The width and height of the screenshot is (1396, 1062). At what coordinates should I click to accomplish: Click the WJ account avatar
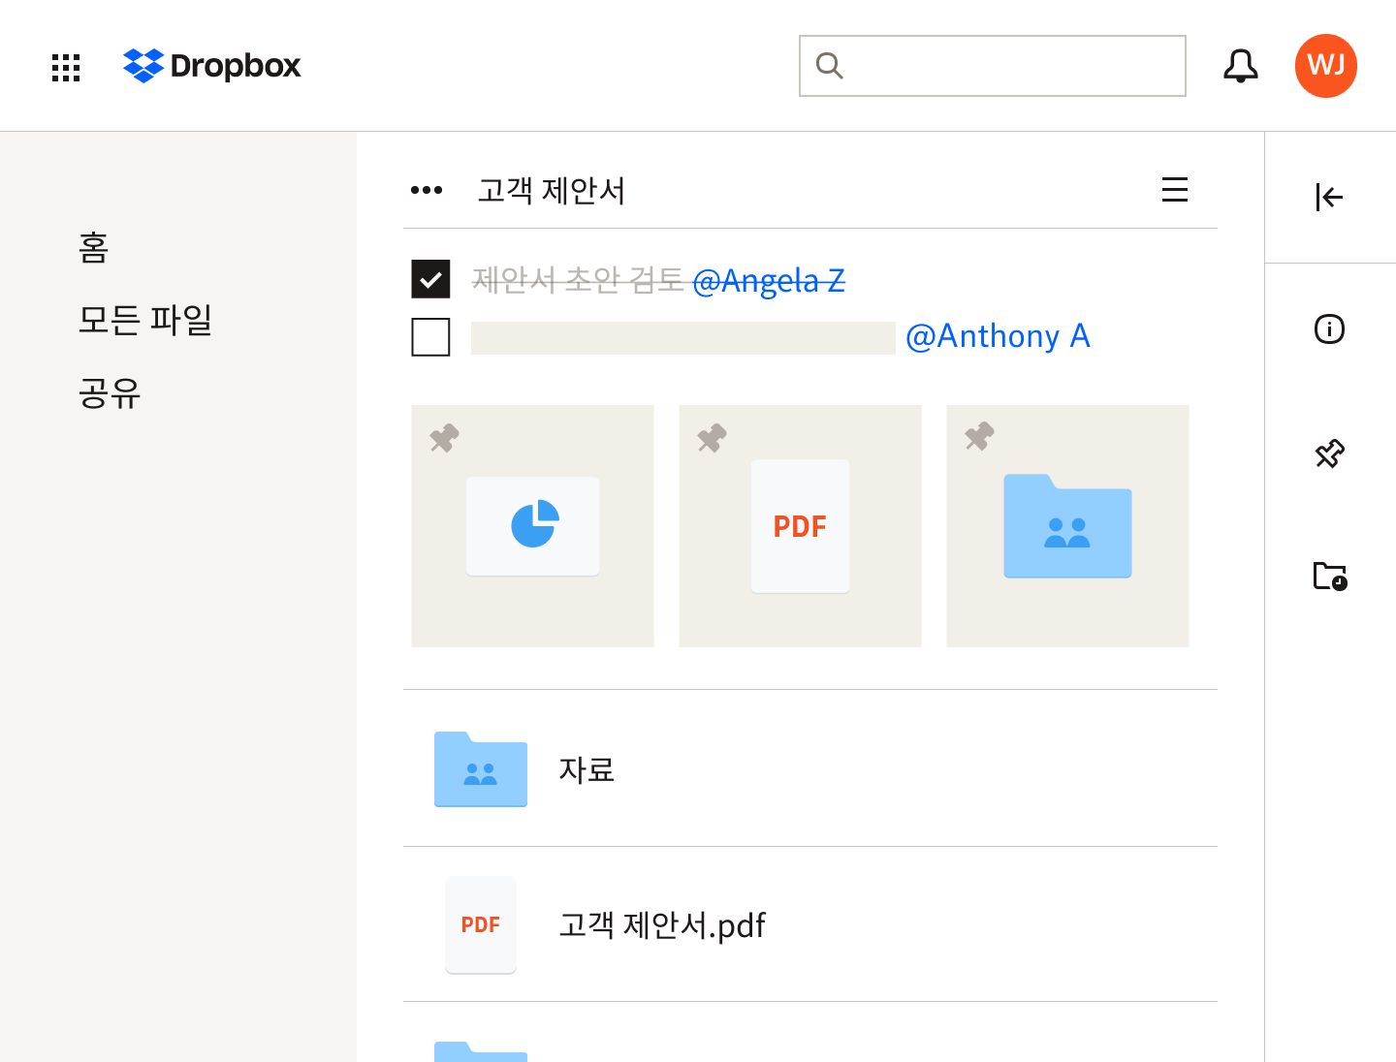tap(1325, 66)
